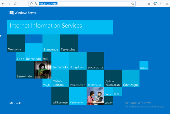Click the Chinese 欢迎 tile
Screen dimensions: 170x114
pyautogui.click(x=117, y=92)
